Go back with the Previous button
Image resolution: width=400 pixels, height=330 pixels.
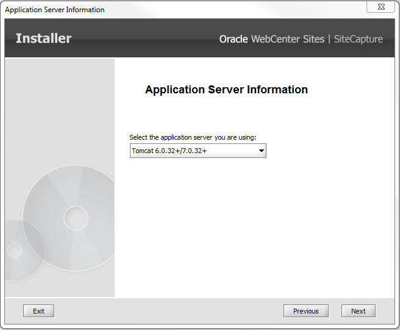[306, 311]
